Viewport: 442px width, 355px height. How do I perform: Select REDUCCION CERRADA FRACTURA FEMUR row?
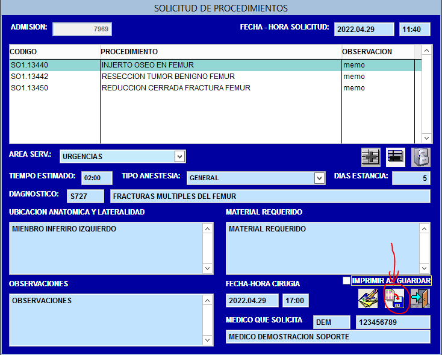click(216, 88)
